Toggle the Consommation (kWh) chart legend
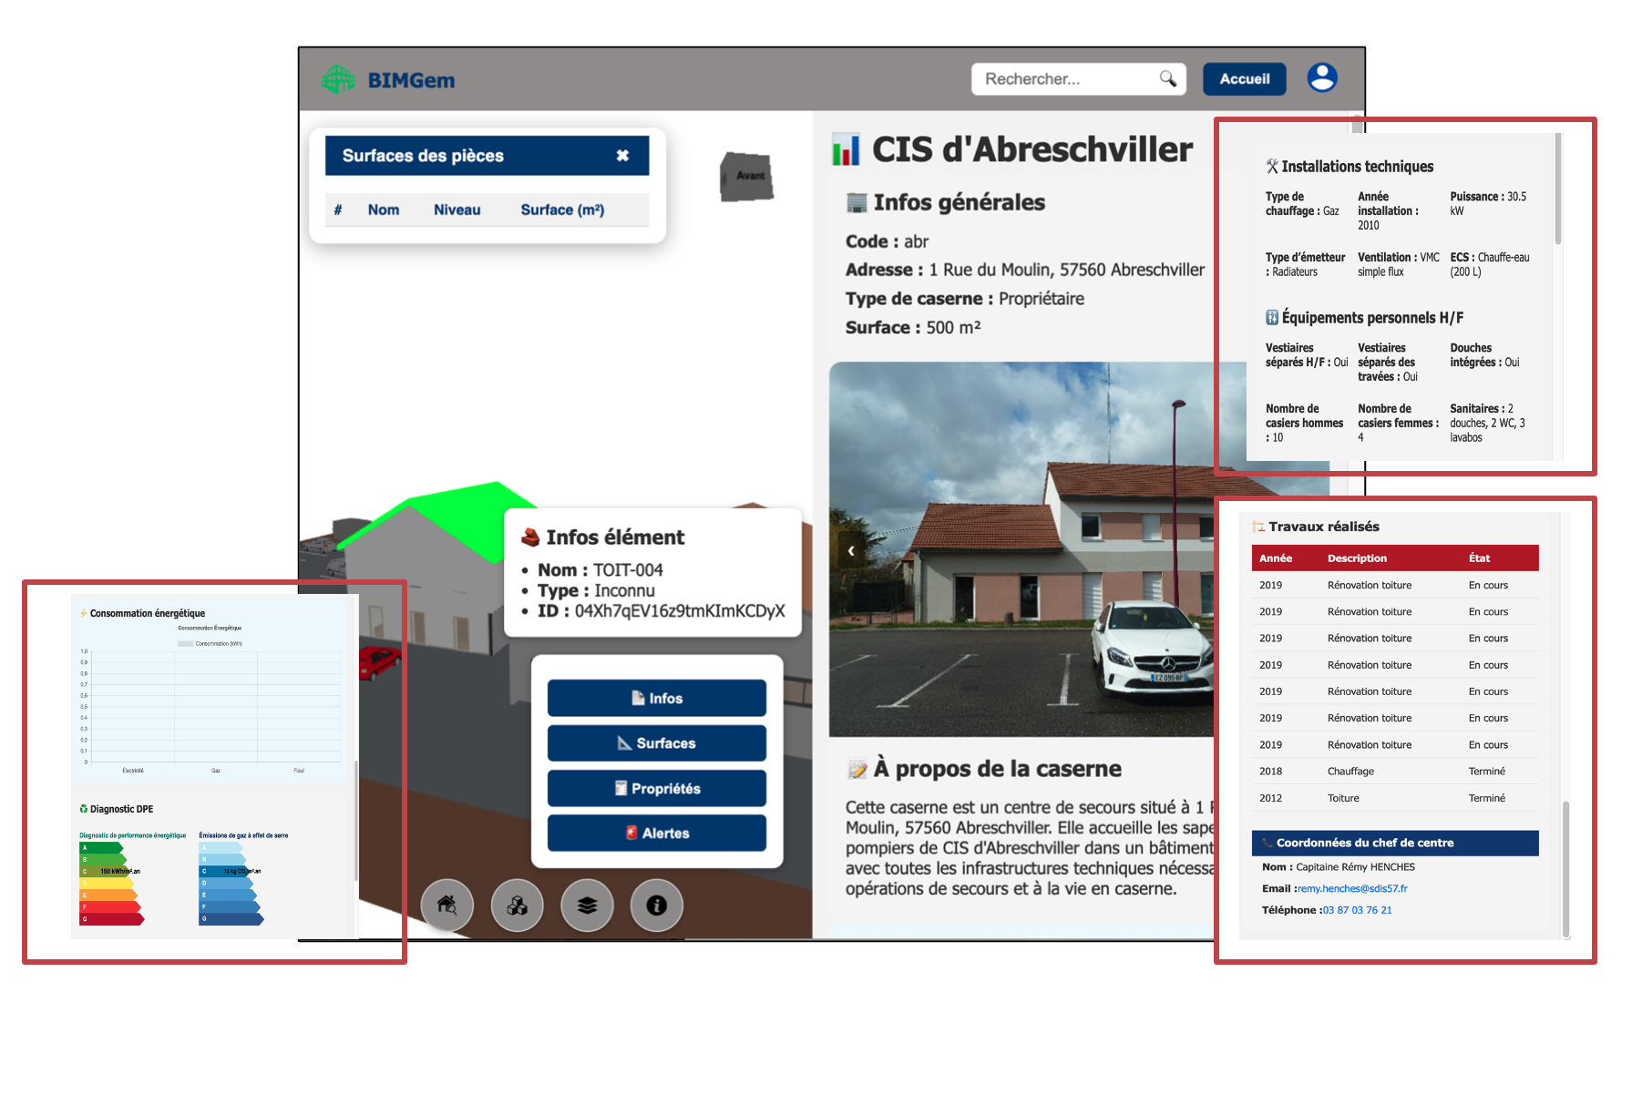 [x=210, y=643]
